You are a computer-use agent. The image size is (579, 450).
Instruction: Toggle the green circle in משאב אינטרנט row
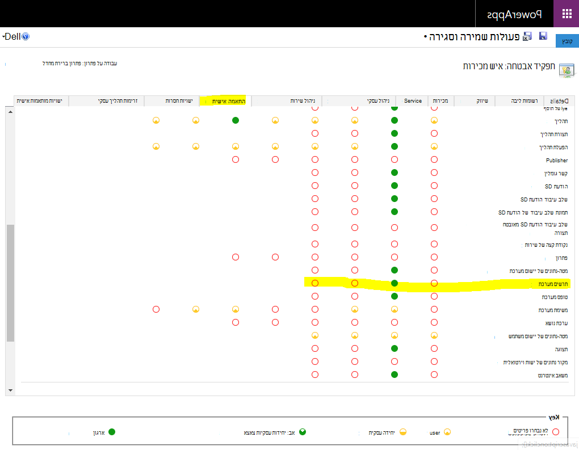[x=395, y=375]
